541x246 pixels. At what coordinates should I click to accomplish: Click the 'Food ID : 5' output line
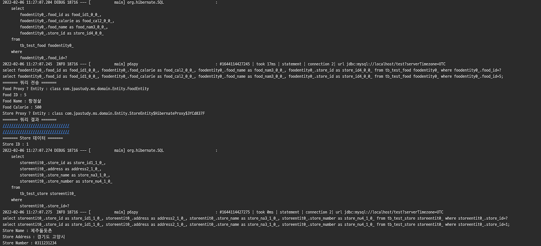click(14, 95)
